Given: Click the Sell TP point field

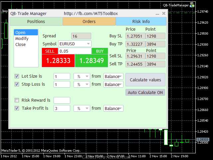Looking at the screenshot, I should click(155, 64).
